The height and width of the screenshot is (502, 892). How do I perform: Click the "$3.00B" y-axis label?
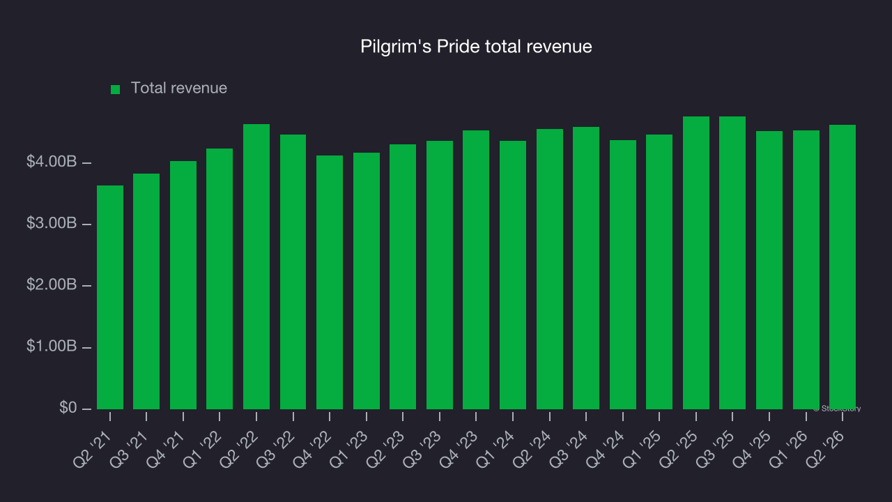coord(52,224)
